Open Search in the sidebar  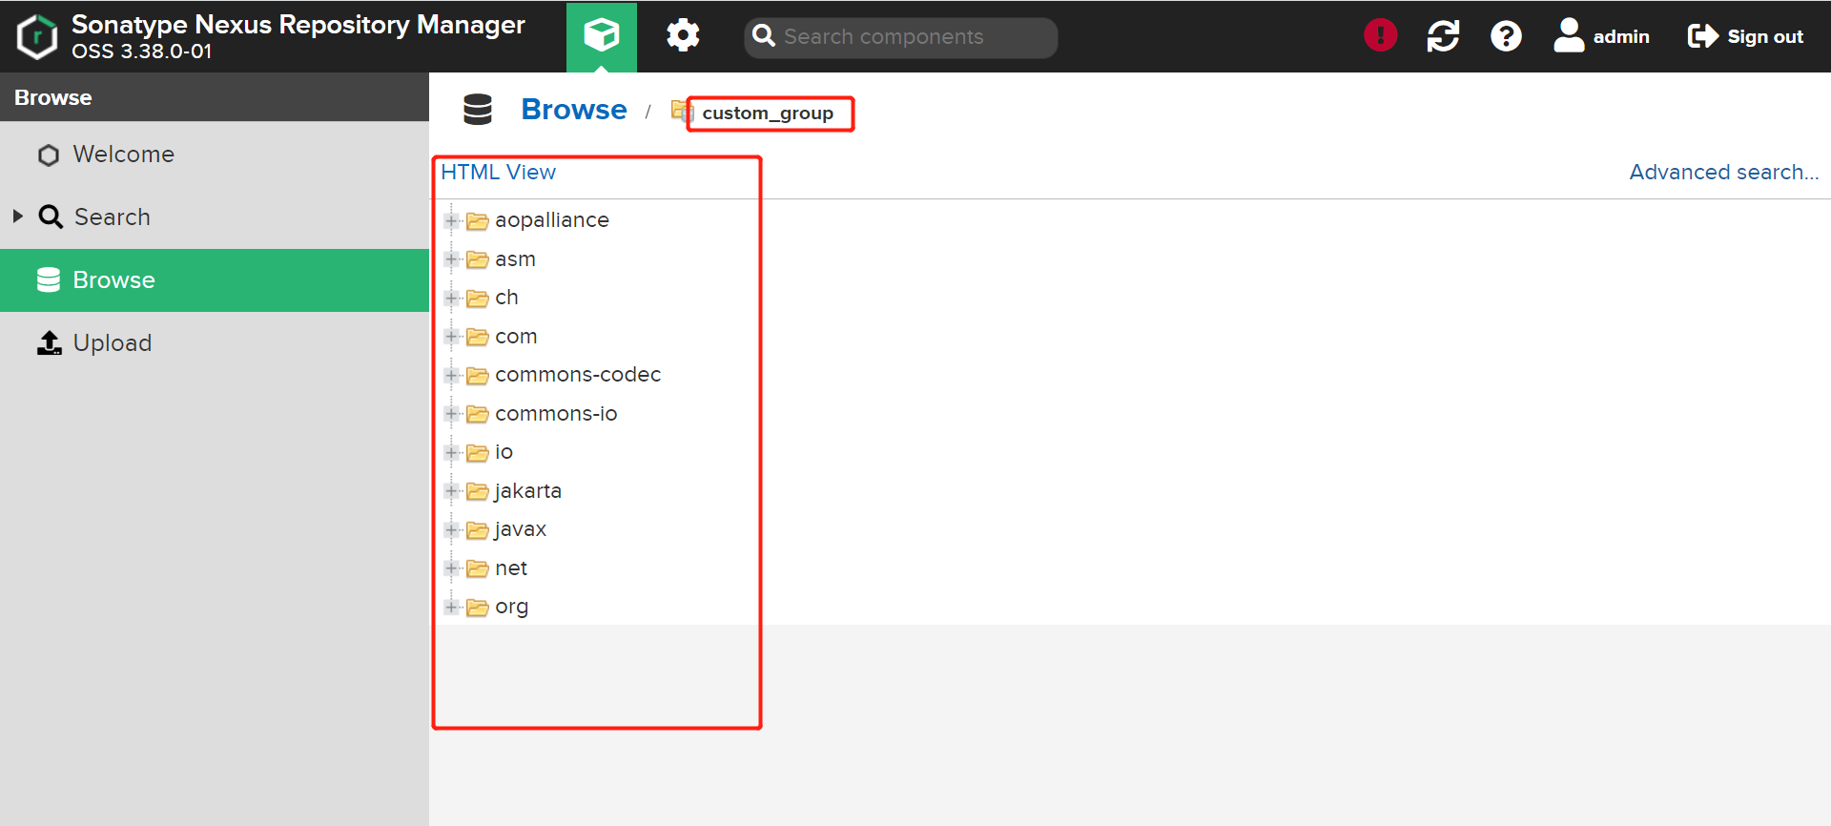coord(215,217)
